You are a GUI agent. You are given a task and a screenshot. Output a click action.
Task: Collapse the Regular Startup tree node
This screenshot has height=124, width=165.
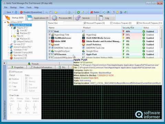pyautogui.click(x=8, y=25)
